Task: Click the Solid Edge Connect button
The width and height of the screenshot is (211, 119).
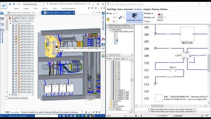Action: 135,17
